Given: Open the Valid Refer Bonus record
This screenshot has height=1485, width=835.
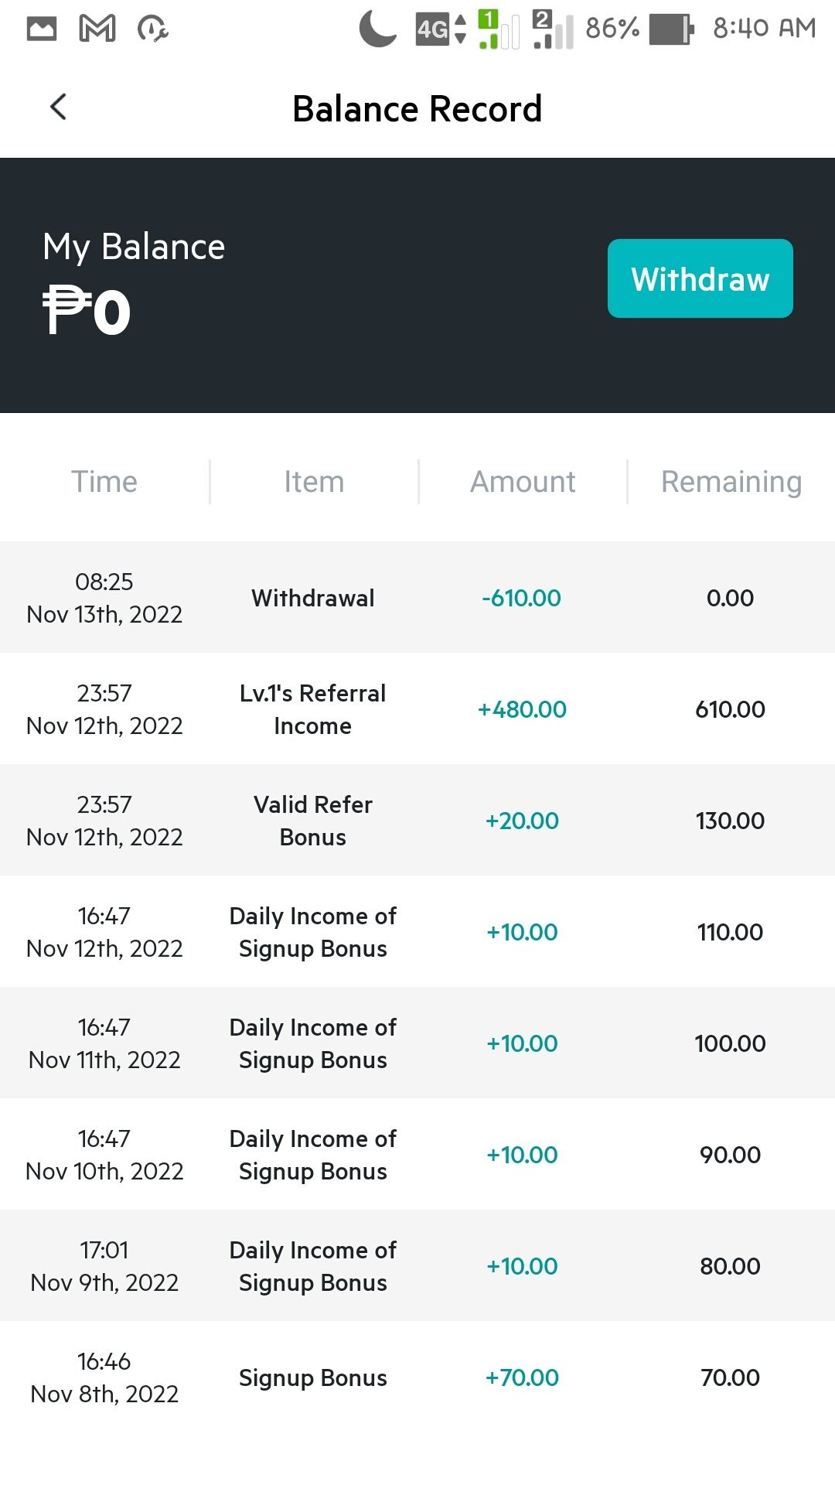Looking at the screenshot, I should [417, 820].
